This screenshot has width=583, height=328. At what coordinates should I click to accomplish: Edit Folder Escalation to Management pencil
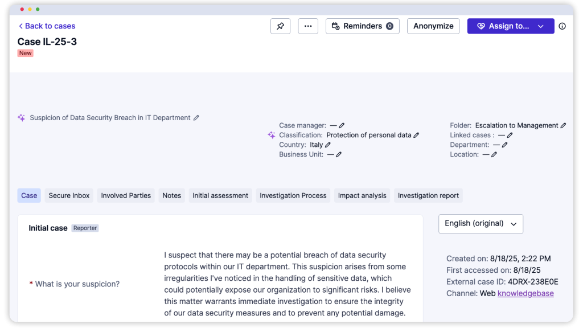coord(563,125)
